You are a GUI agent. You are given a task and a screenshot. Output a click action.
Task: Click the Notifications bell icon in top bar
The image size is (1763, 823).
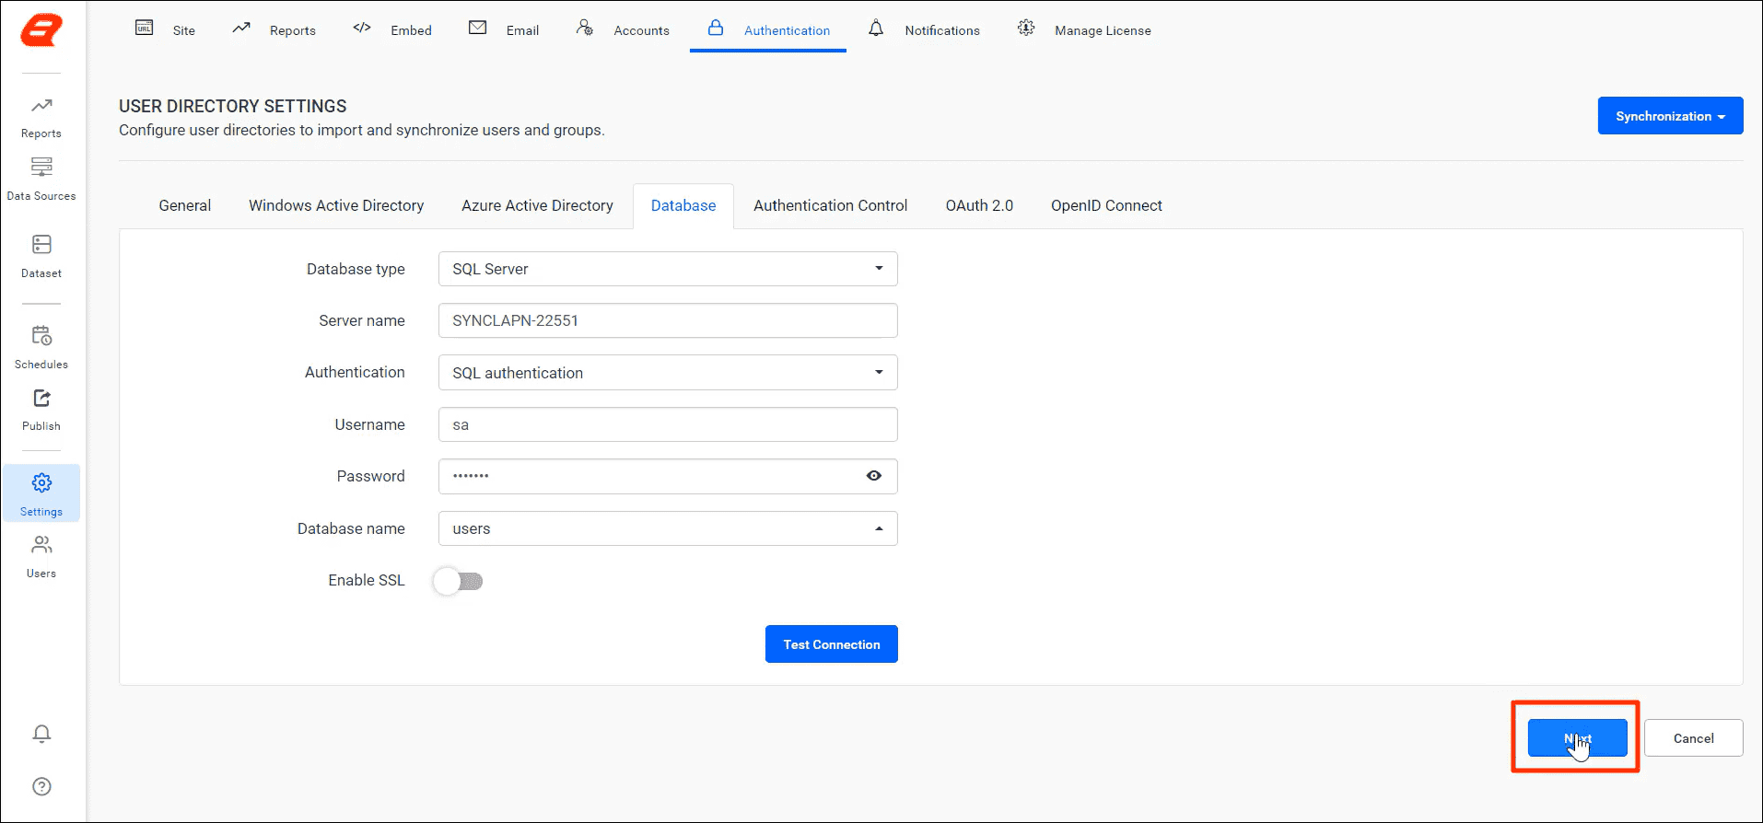(876, 29)
